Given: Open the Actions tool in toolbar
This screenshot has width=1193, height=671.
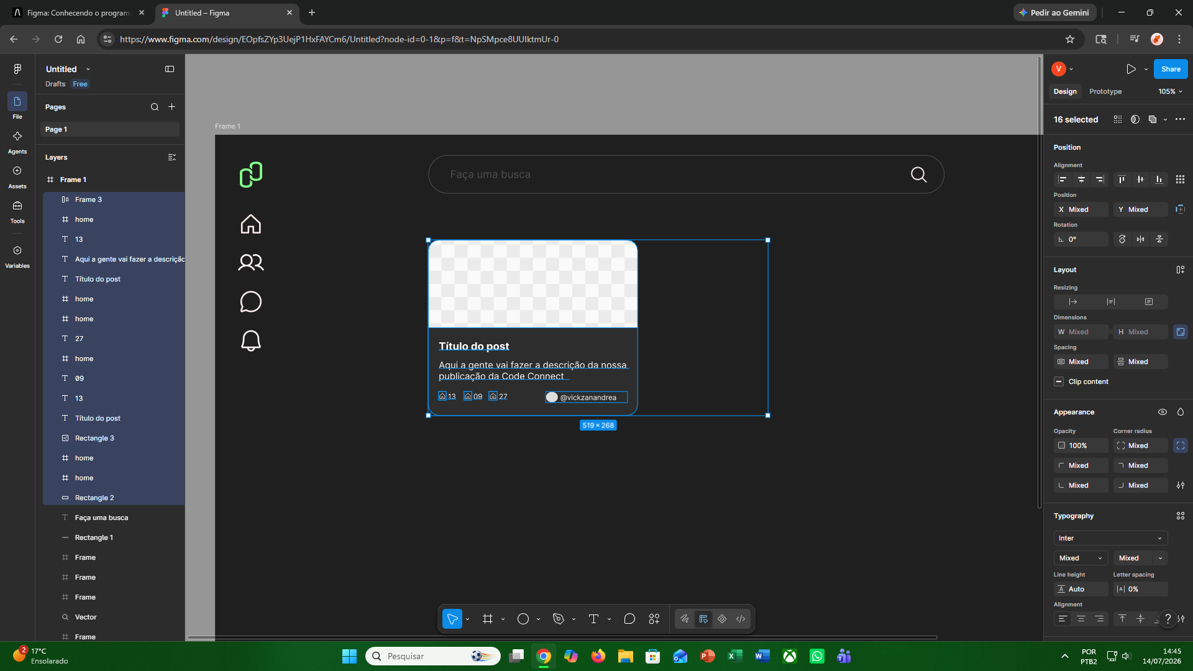Looking at the screenshot, I should (x=654, y=619).
